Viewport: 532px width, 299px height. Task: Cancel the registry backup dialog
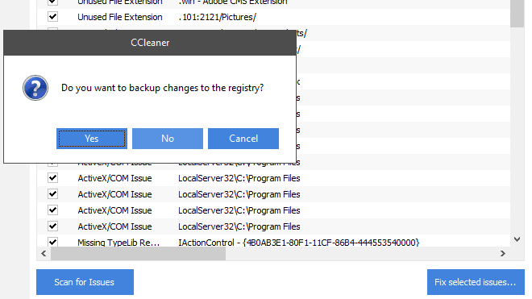pyautogui.click(x=243, y=139)
